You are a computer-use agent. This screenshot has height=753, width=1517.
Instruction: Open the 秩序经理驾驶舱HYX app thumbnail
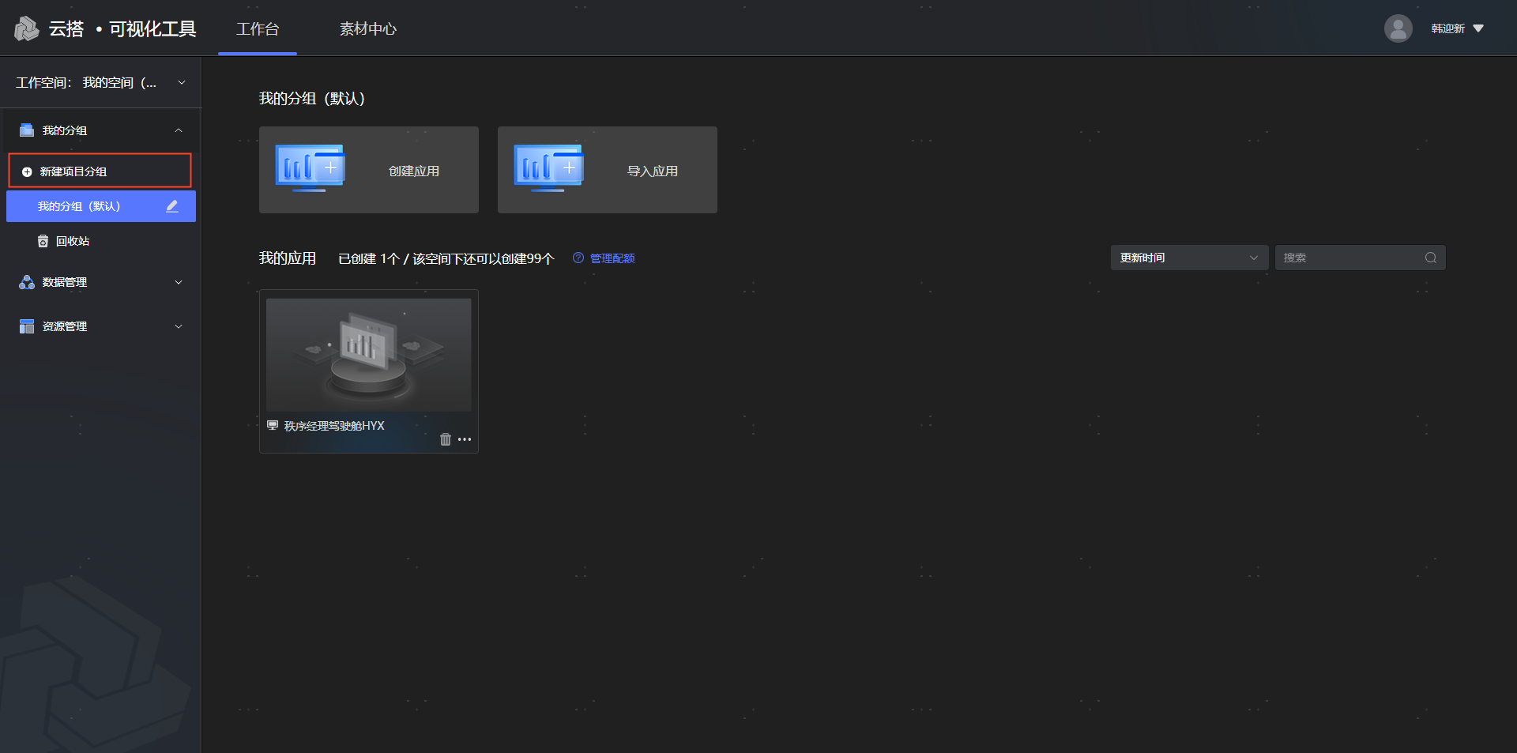(x=369, y=355)
